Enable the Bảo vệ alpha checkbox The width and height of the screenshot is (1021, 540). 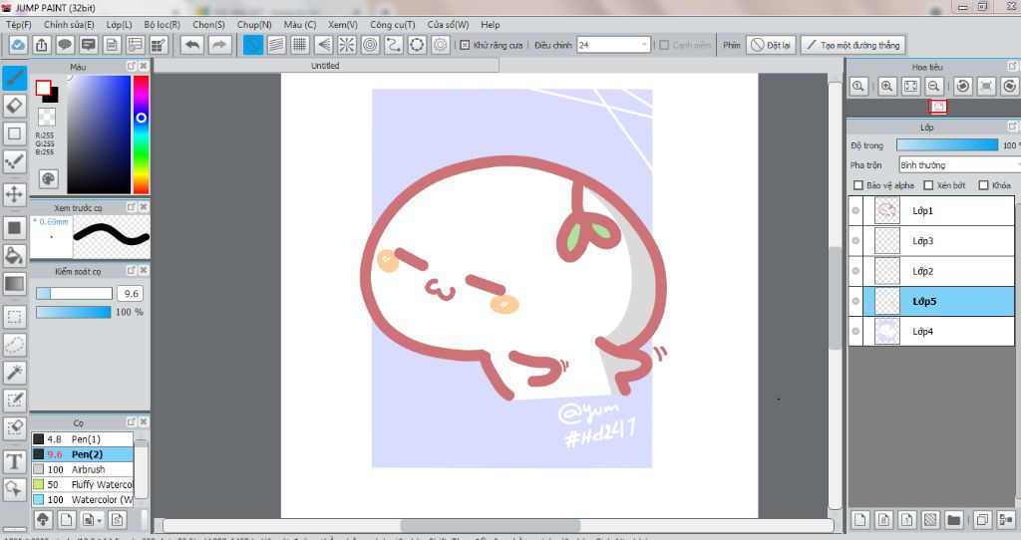[x=858, y=185]
